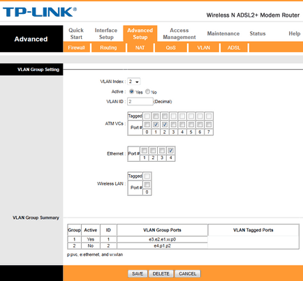Check Ethernet Port # 3 checkbox
303x281 pixels.
click(162, 151)
